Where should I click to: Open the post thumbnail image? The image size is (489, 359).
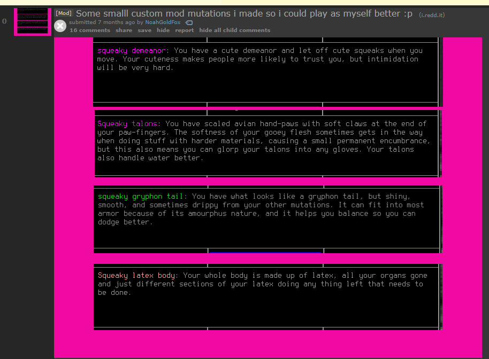click(x=33, y=21)
